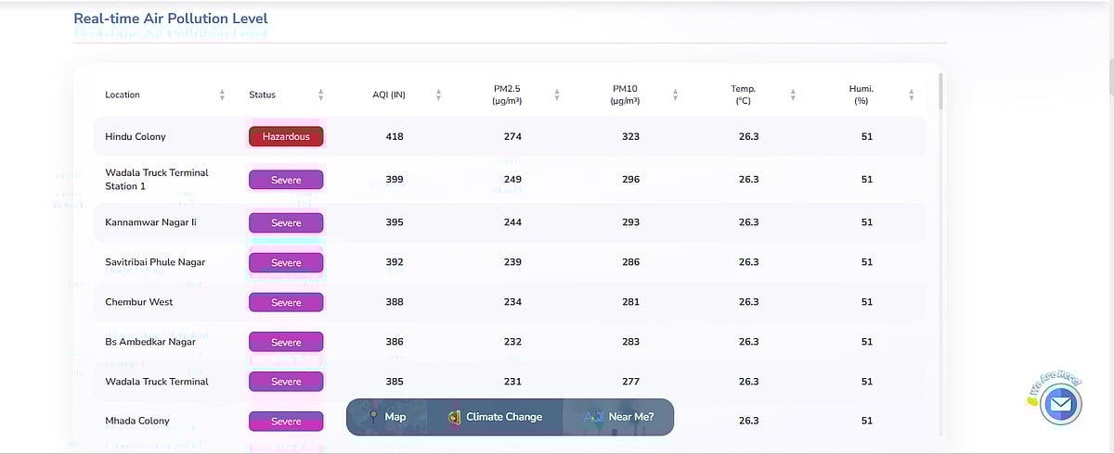
Task: Click the Hazardous status badge
Action: tap(286, 136)
